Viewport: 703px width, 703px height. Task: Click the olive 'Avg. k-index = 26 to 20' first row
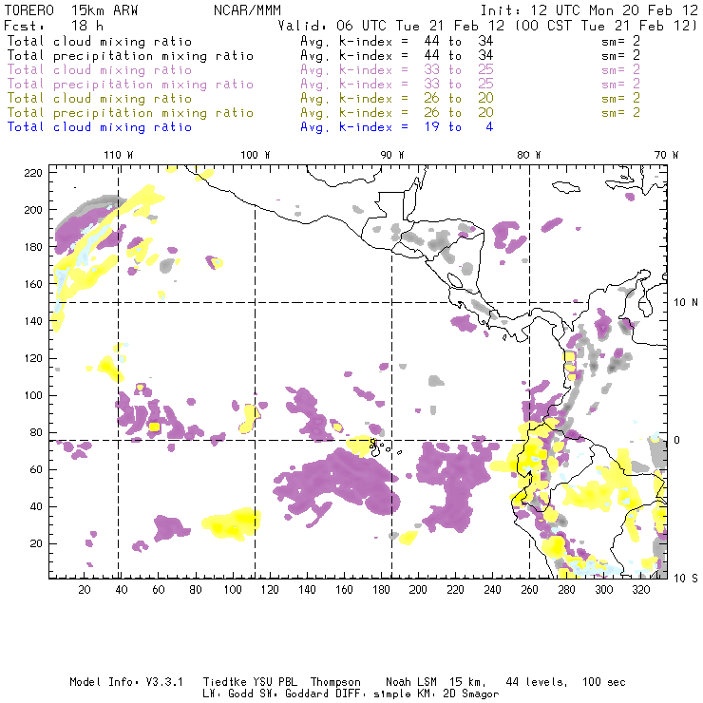coord(397,99)
